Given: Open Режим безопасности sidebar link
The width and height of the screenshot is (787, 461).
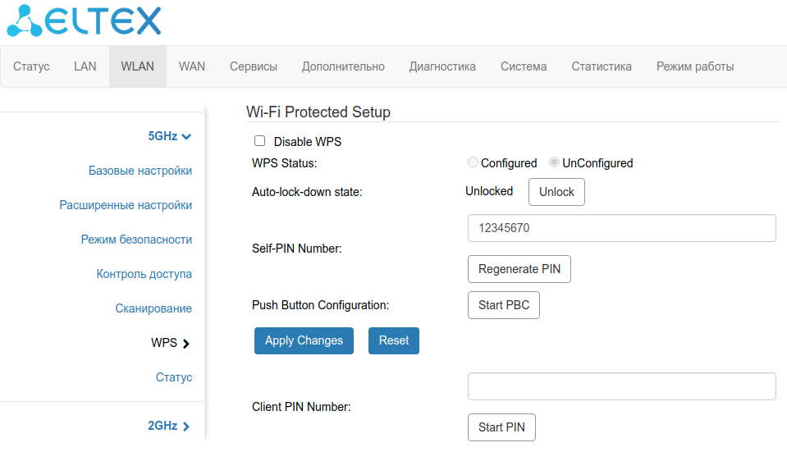Looking at the screenshot, I should tap(136, 240).
